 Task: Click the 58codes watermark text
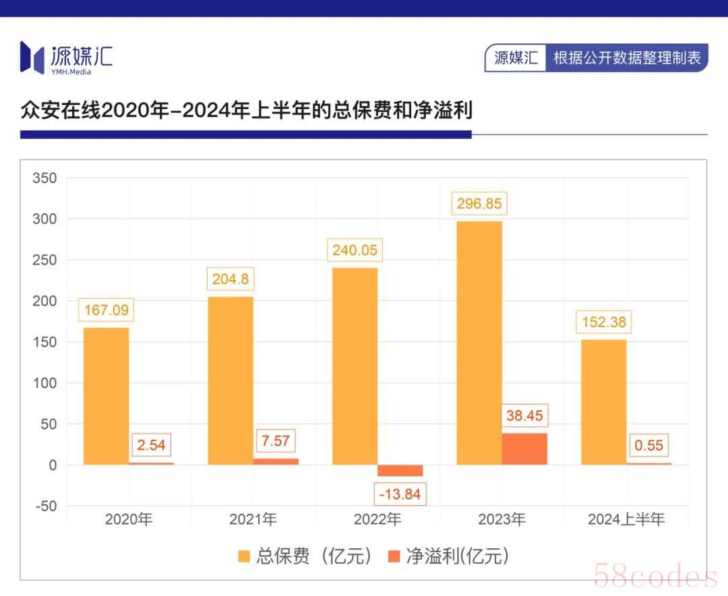pyautogui.click(x=655, y=576)
